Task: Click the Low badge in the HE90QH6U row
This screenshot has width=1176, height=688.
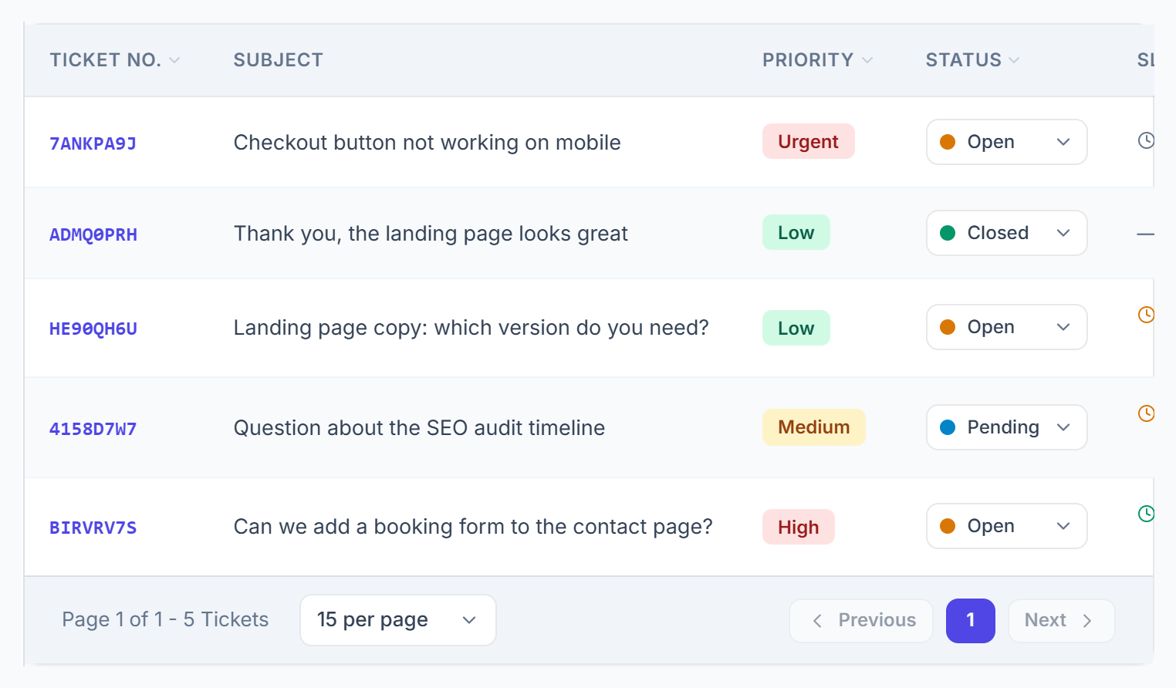Action: pyautogui.click(x=796, y=328)
